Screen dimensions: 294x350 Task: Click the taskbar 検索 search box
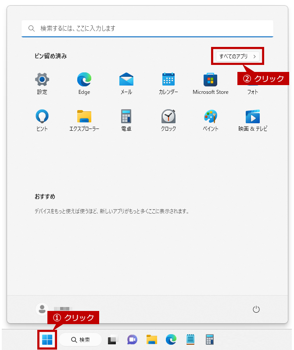tap(80, 340)
